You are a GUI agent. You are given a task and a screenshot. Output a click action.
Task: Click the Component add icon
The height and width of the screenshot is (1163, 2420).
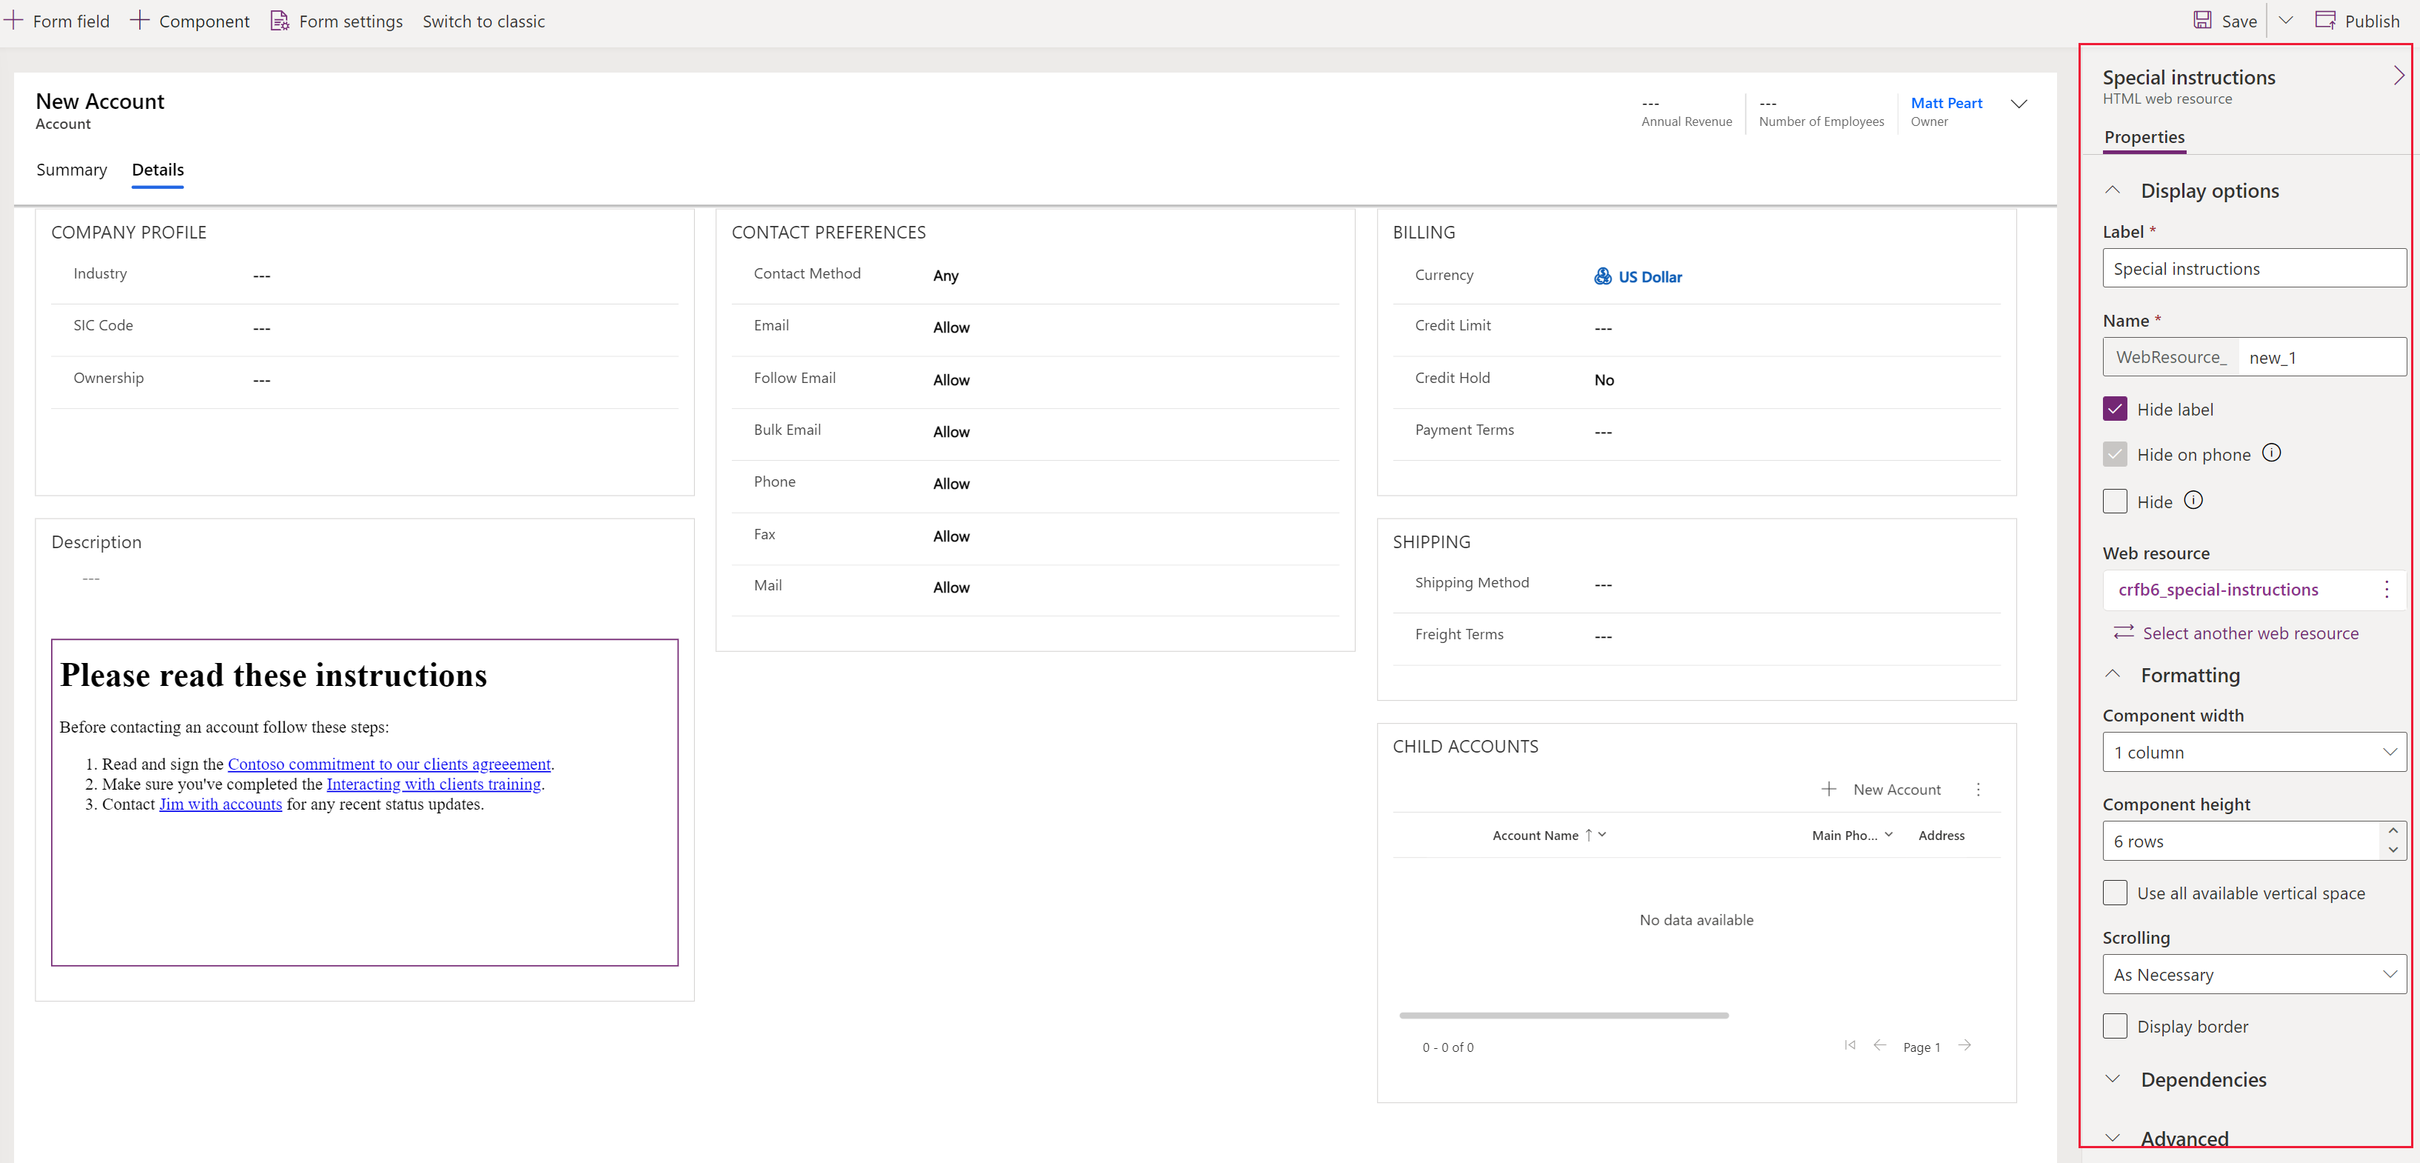tap(141, 20)
